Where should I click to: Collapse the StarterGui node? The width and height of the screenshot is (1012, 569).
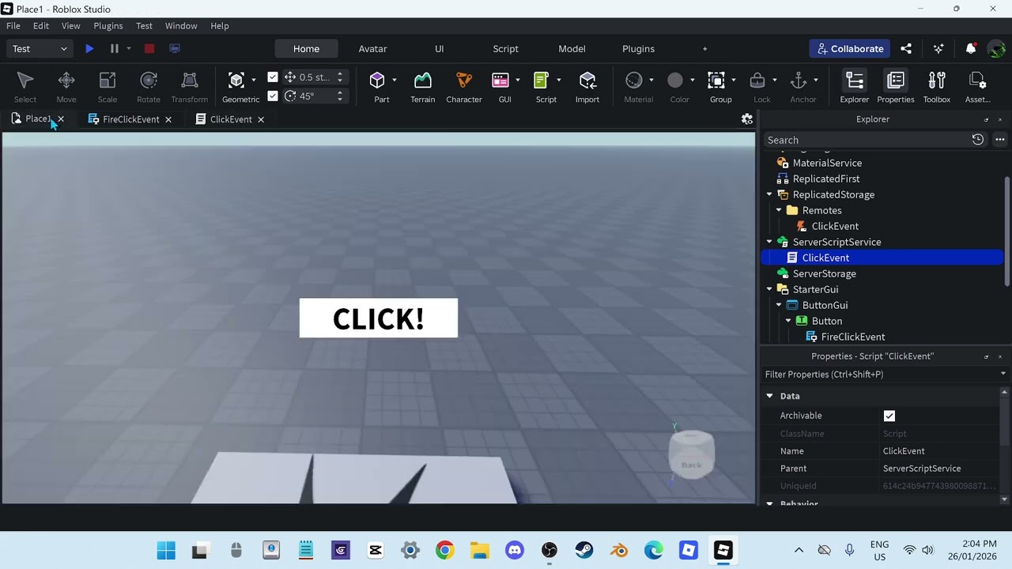769,289
